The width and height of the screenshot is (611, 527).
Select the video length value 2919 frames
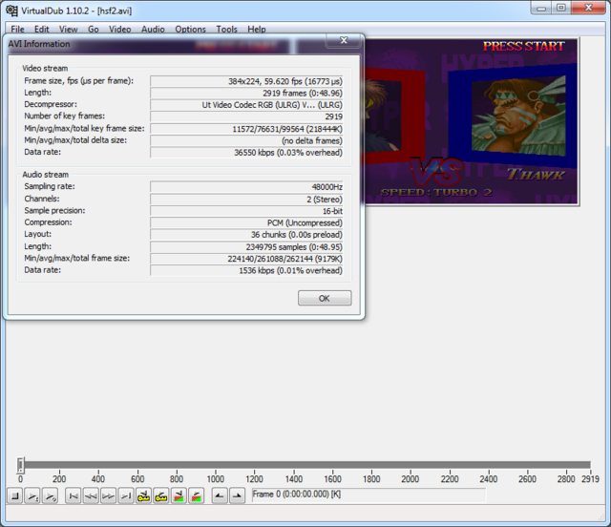tap(246, 93)
